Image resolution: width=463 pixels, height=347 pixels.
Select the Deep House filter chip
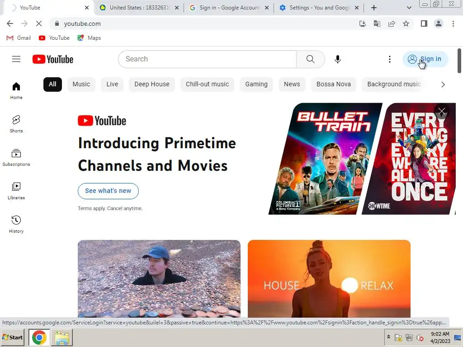click(x=152, y=84)
